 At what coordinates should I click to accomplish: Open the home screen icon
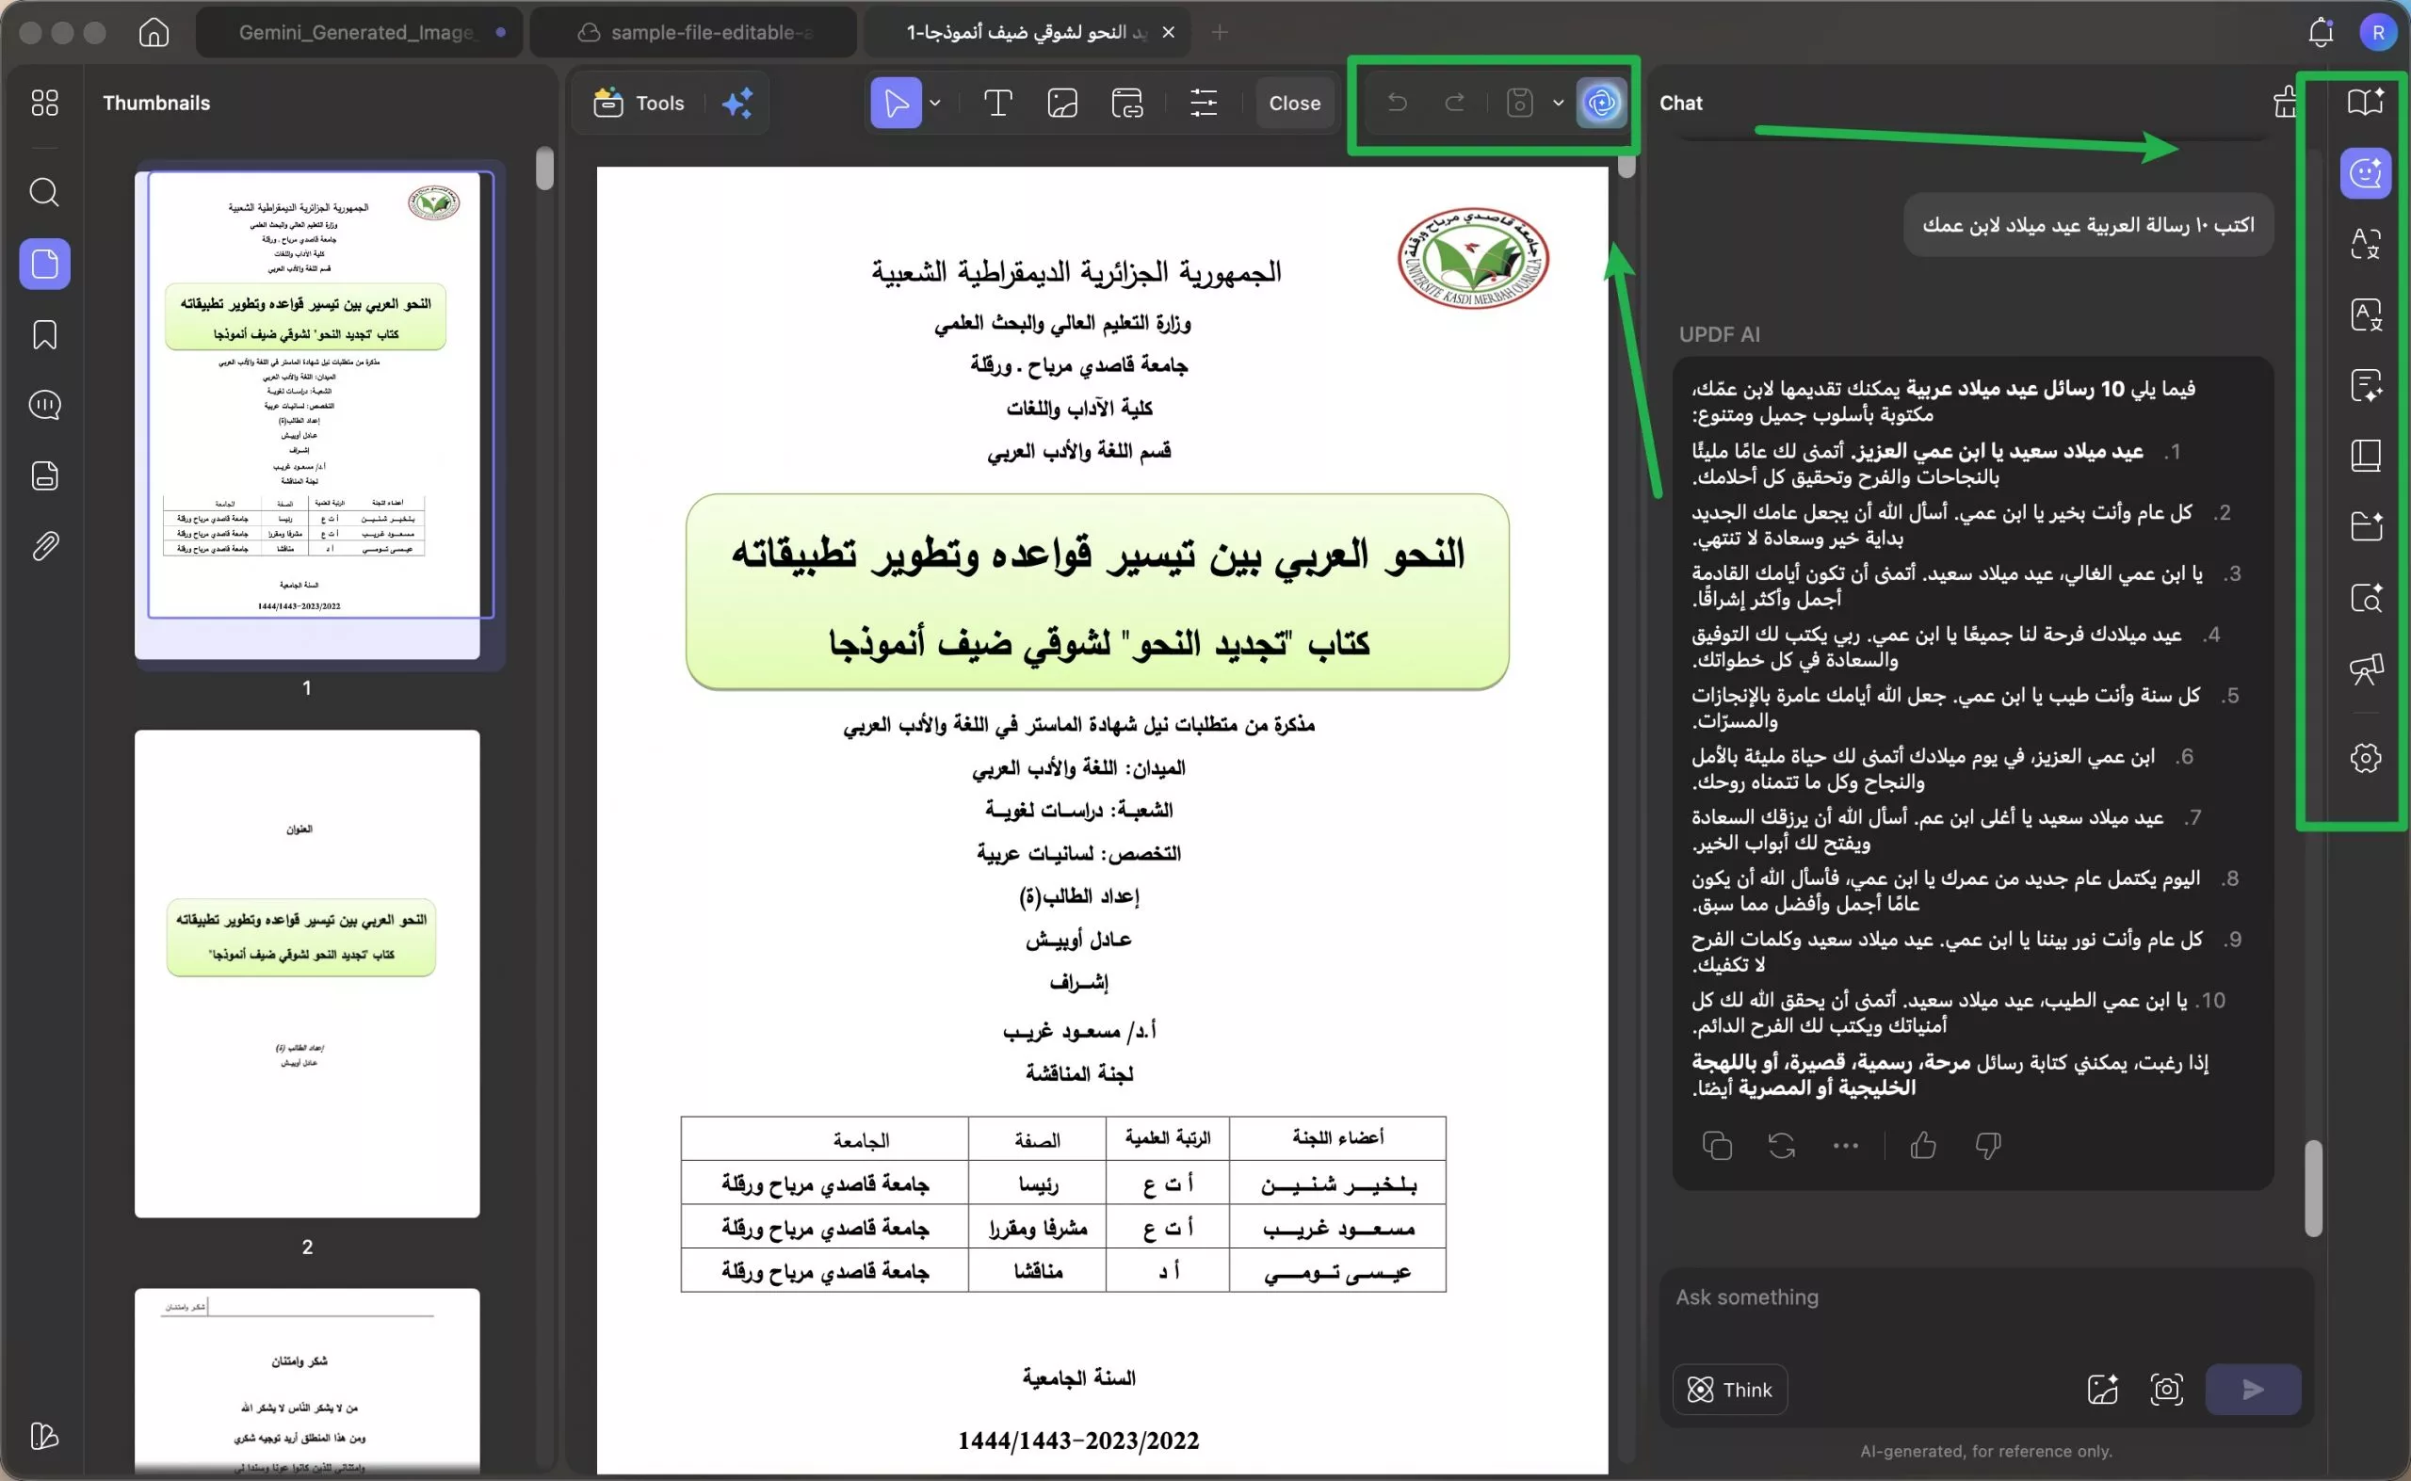point(154,32)
